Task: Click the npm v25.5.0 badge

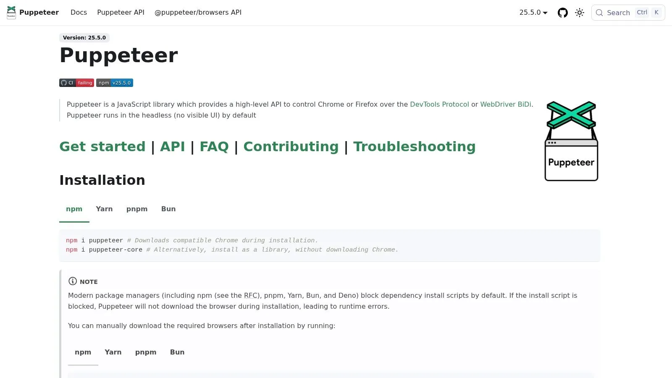Action: click(115, 83)
